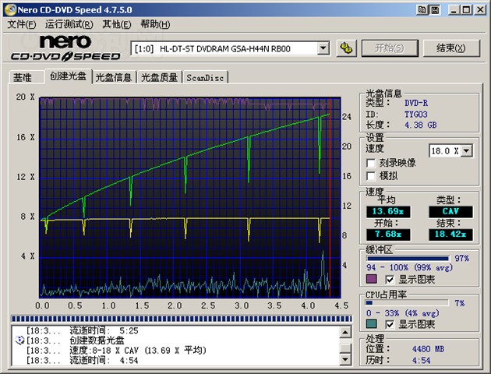491x374 pixels.
Task: Click the disc type value DVD-R
Action: point(416,103)
